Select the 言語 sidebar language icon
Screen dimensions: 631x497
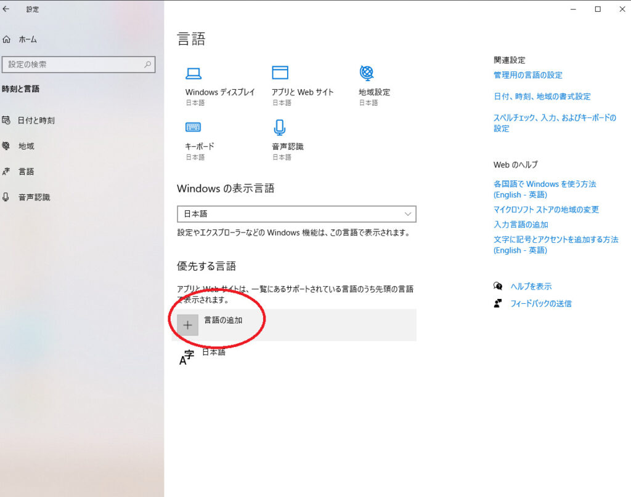coord(6,172)
